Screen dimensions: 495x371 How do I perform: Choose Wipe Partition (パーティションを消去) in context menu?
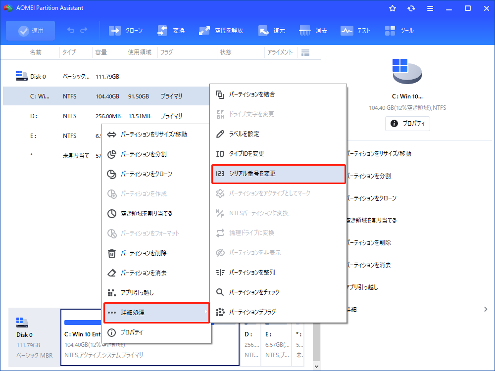coord(156,273)
